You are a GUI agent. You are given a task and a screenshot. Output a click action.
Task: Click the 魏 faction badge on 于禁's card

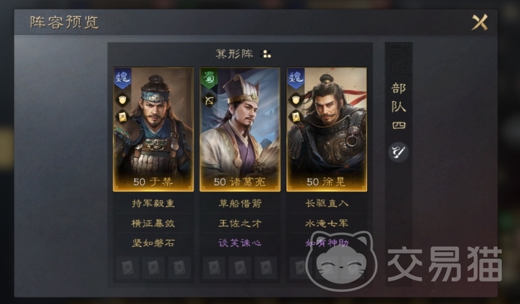point(123,78)
